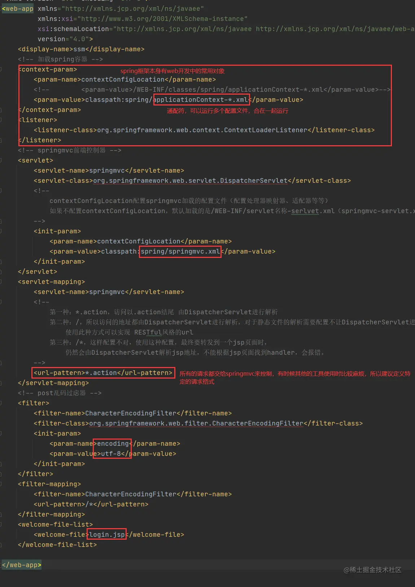Click the param-value classpath:spring/springmvc.xml line
Screen dimensions: 415x587
162,251
